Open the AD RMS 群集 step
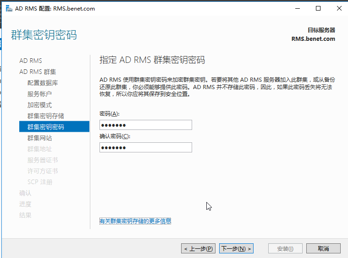Viewport: 348px width, 258px height. [38, 72]
